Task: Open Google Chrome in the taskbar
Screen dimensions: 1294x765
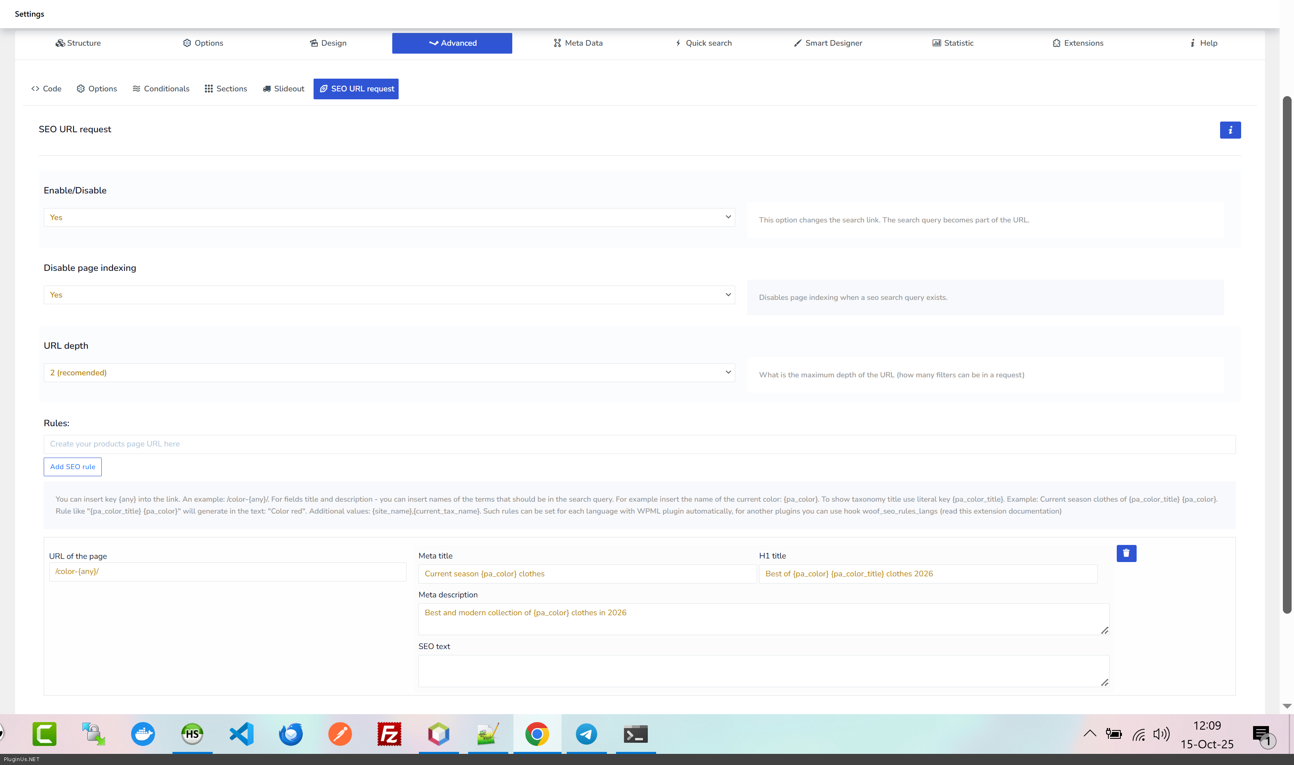Action: click(x=537, y=734)
